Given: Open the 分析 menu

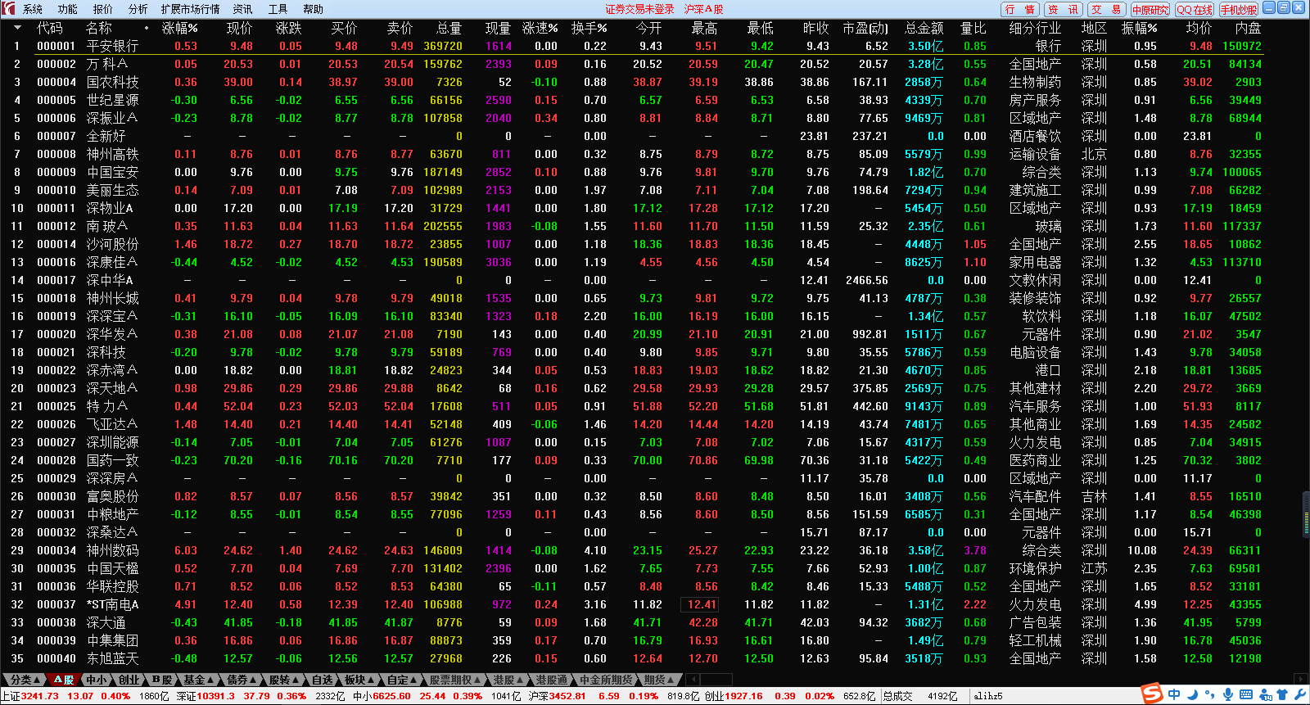Looking at the screenshot, I should click(138, 9).
